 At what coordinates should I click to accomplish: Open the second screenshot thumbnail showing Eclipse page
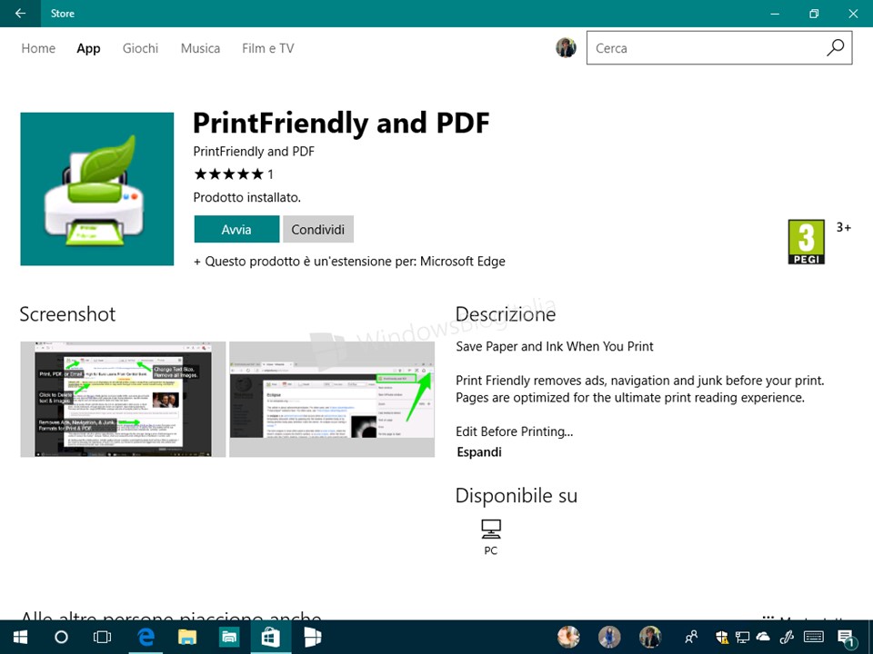[332, 400]
